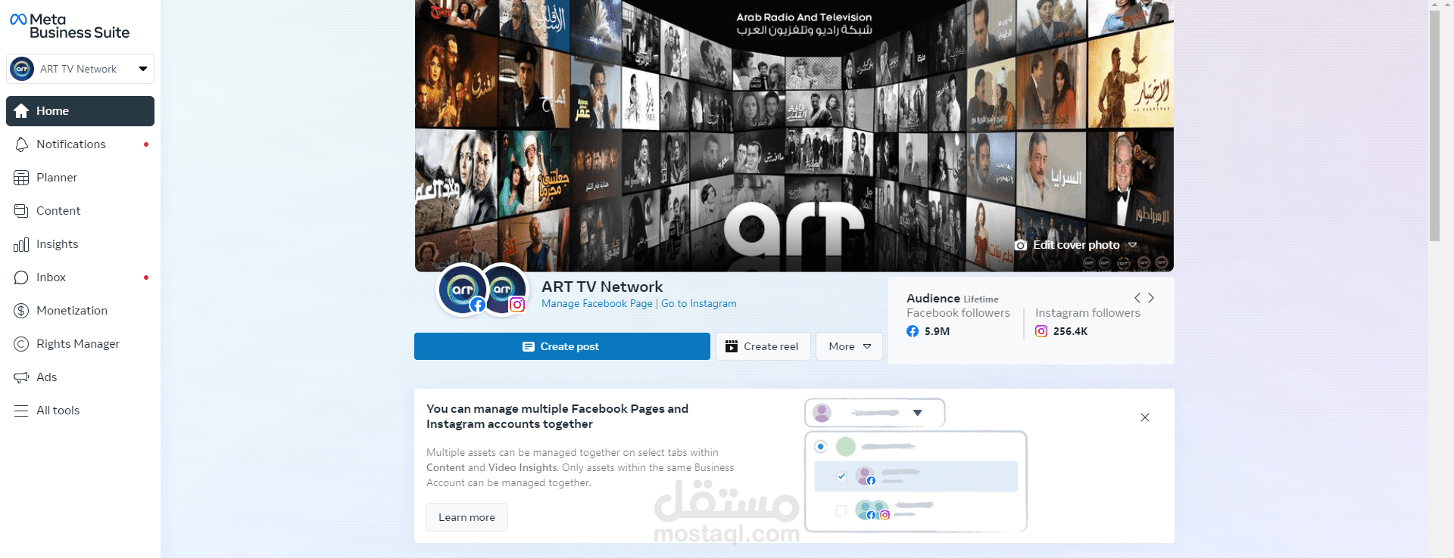This screenshot has height=558, width=1454.
Task: Click the Content pages icon
Action: coord(21,211)
